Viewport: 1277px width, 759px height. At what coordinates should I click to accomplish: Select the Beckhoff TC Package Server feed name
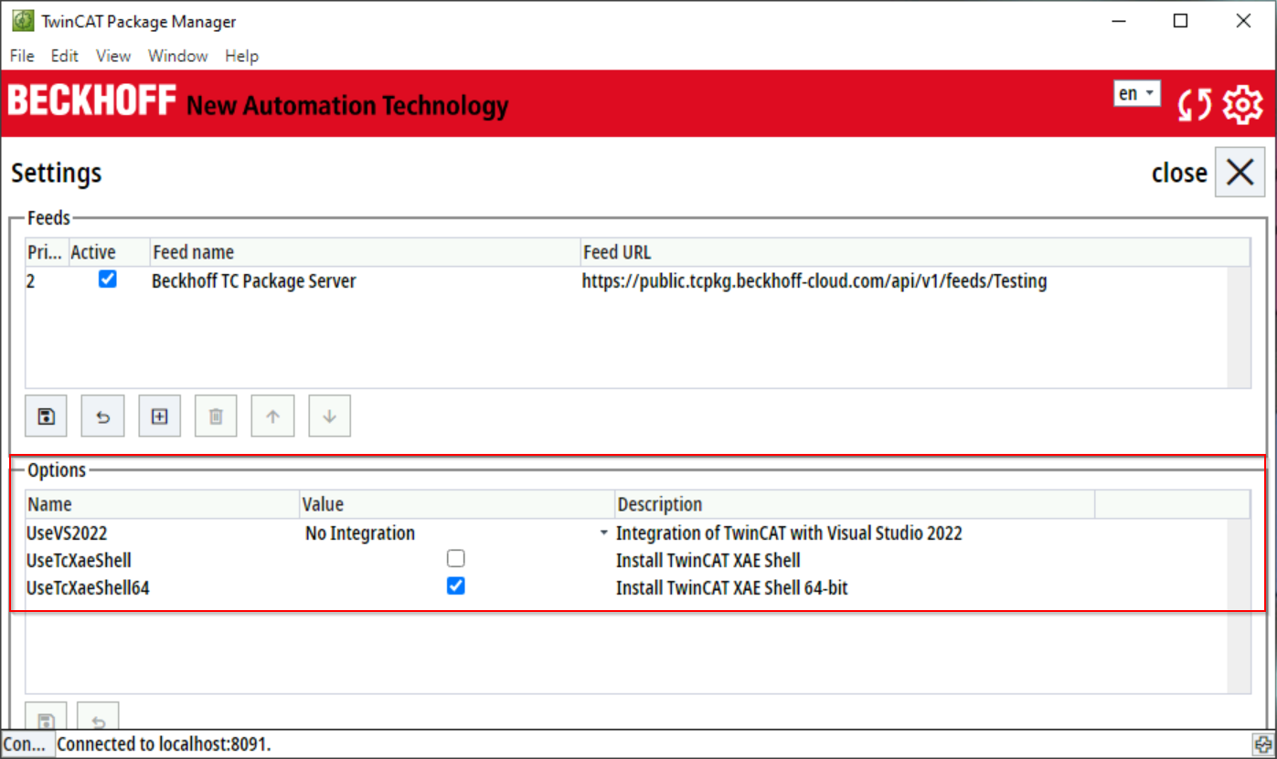254,281
